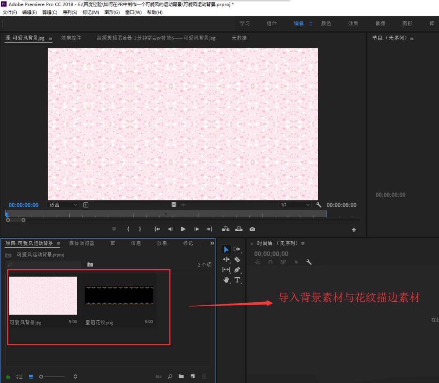439x383 pixels.
Task: Step forward one frame in source monitor
Action: point(197,229)
